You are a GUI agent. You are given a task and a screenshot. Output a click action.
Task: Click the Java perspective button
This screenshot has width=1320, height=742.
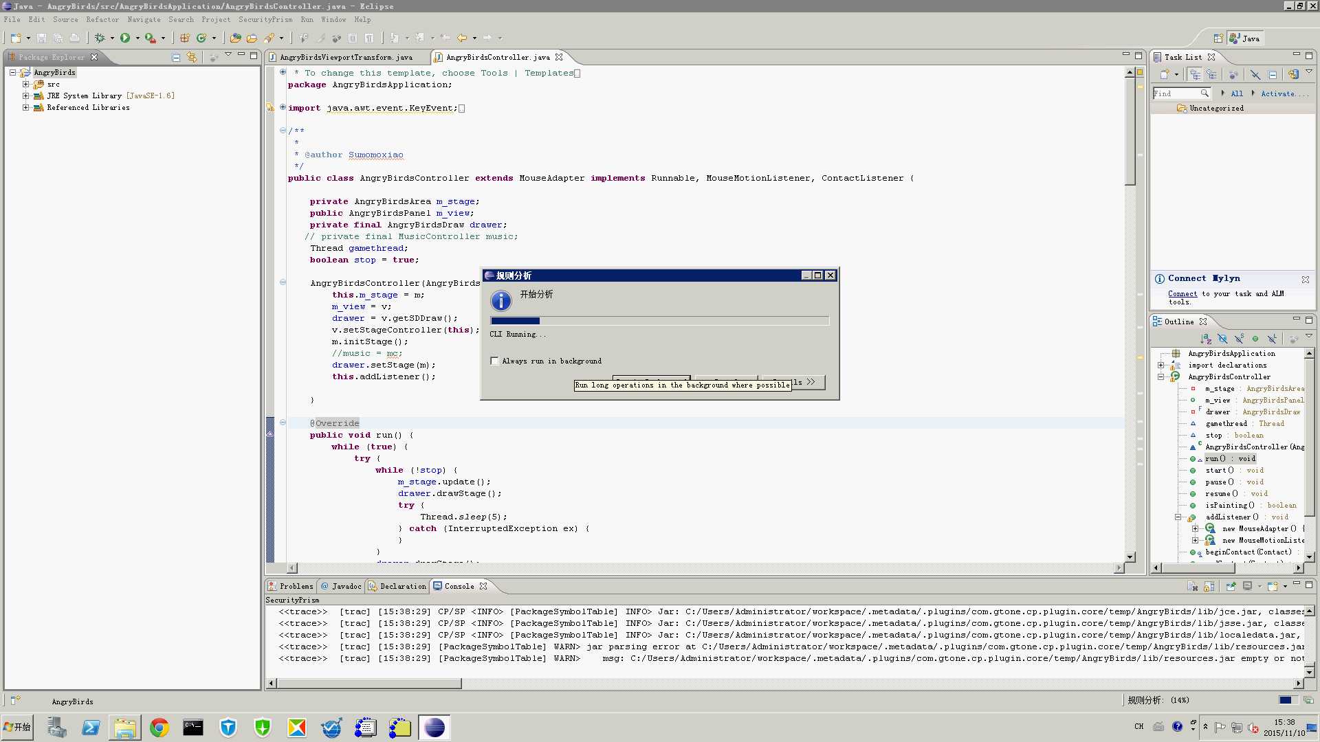pos(1246,38)
